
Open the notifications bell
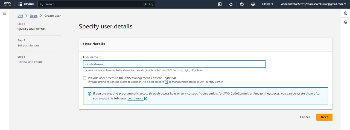click(231, 4)
